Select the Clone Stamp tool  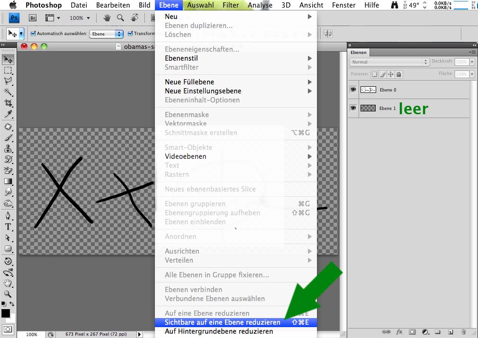(x=8, y=148)
